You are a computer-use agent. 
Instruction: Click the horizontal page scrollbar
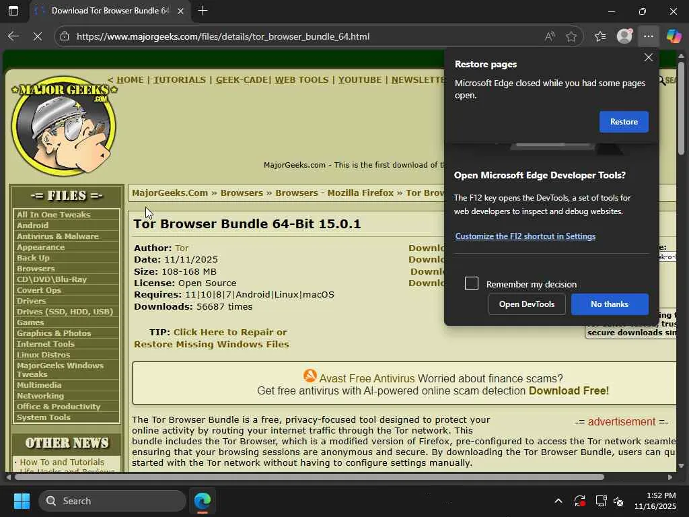click(310, 477)
